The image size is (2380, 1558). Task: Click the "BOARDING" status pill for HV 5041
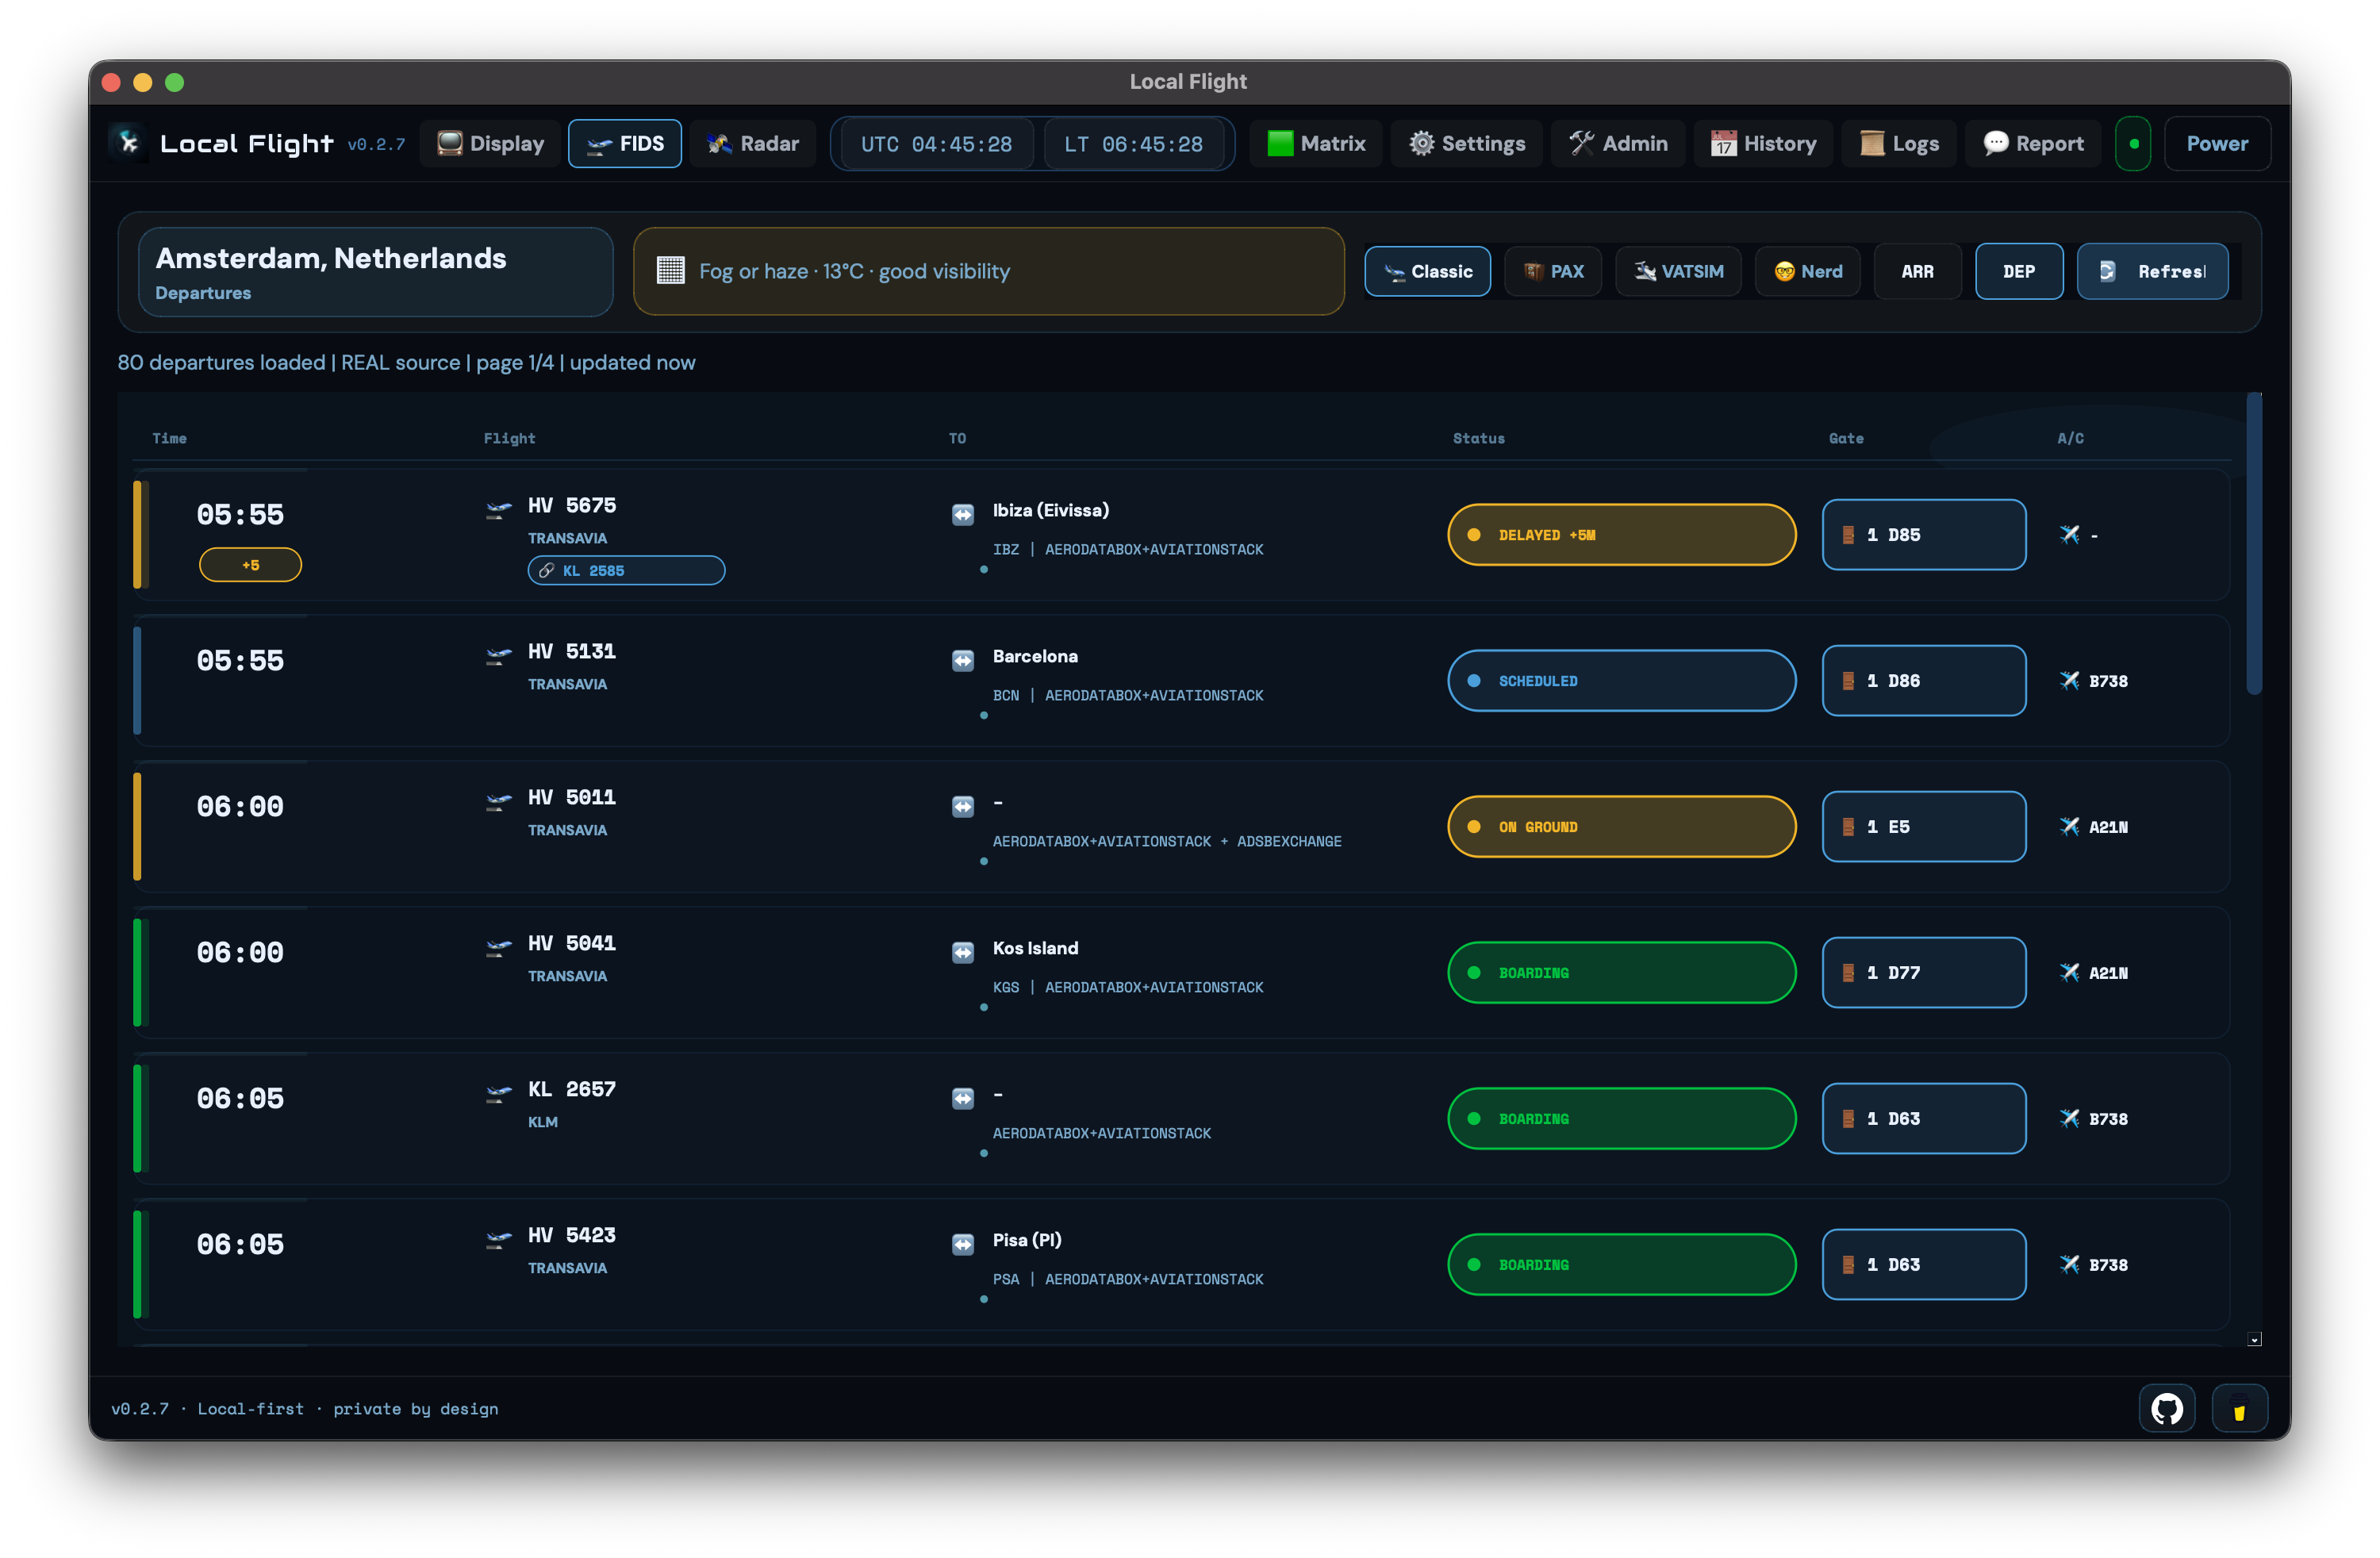coord(1621,972)
